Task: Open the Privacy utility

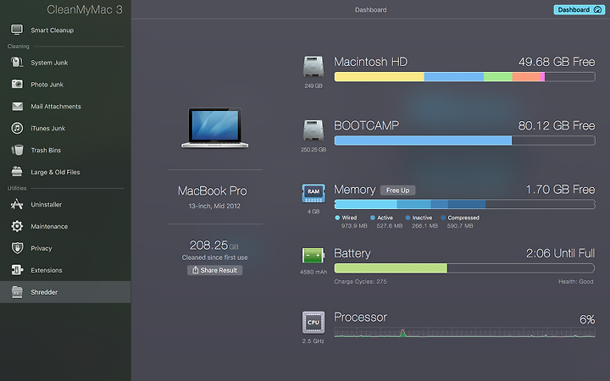Action: (x=65, y=248)
